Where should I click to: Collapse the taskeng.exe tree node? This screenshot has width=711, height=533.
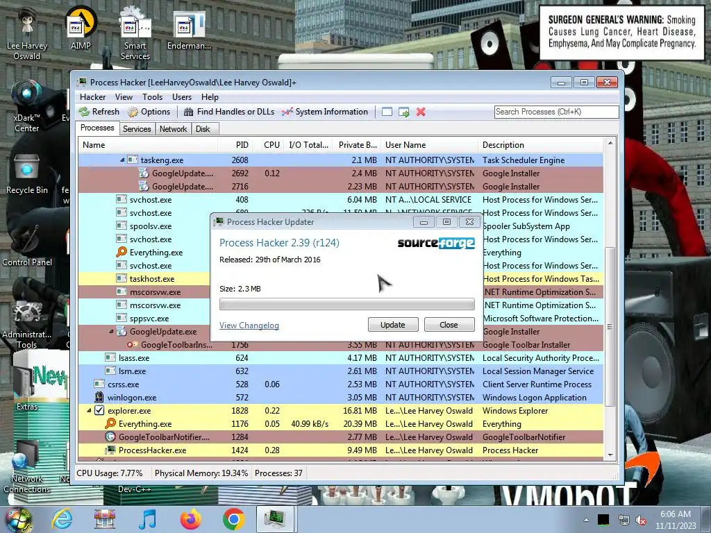coord(122,160)
